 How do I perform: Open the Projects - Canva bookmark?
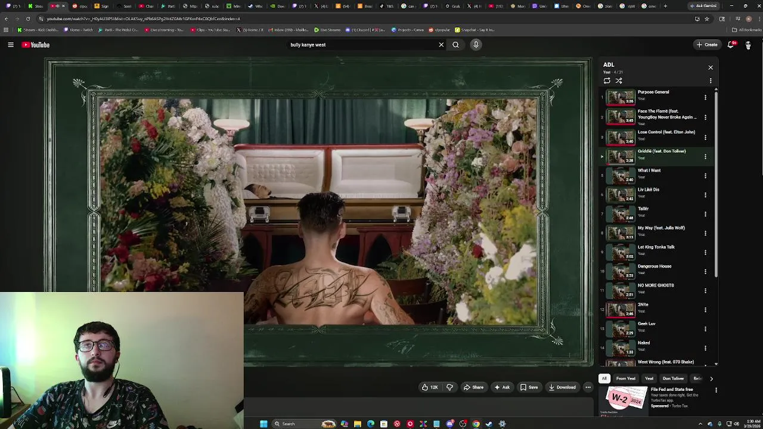[x=407, y=30]
